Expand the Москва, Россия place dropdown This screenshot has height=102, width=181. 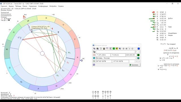click(135, 58)
